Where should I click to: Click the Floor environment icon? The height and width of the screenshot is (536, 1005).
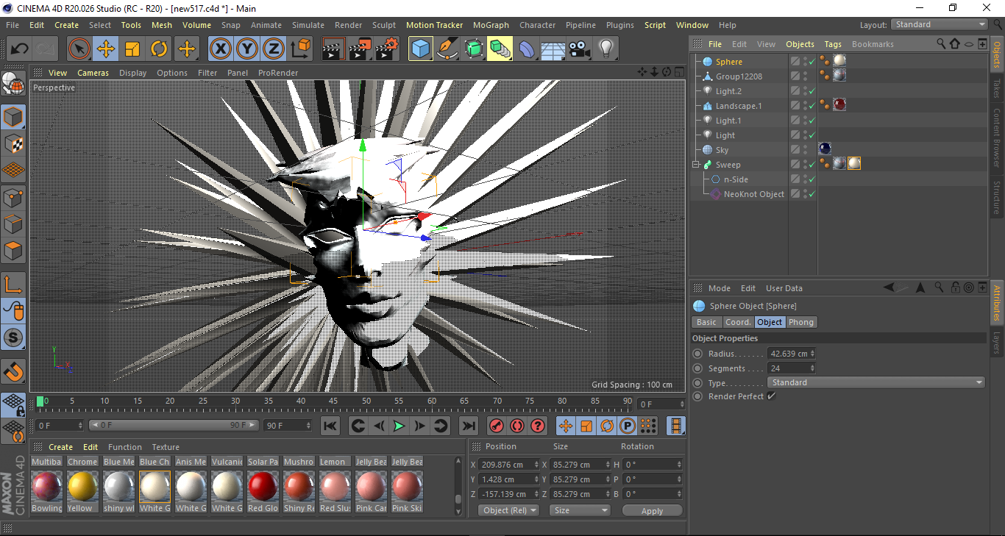pos(553,49)
